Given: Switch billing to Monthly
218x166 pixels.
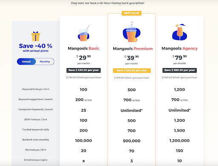Looking at the screenshot, I should (x=45, y=62).
